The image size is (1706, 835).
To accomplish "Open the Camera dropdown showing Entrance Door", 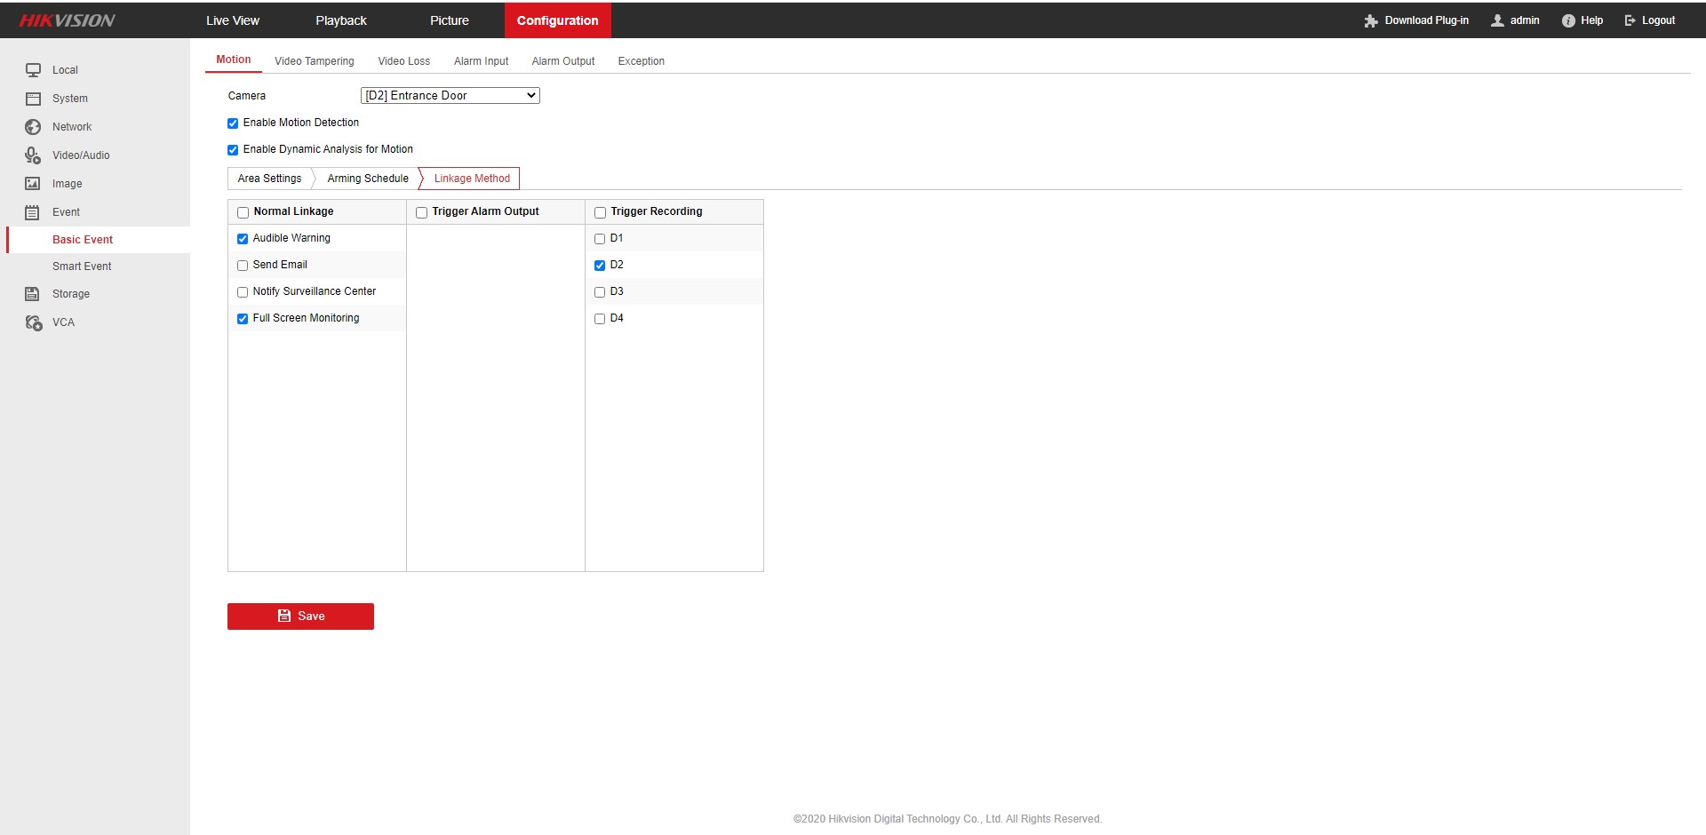I will click(x=450, y=96).
